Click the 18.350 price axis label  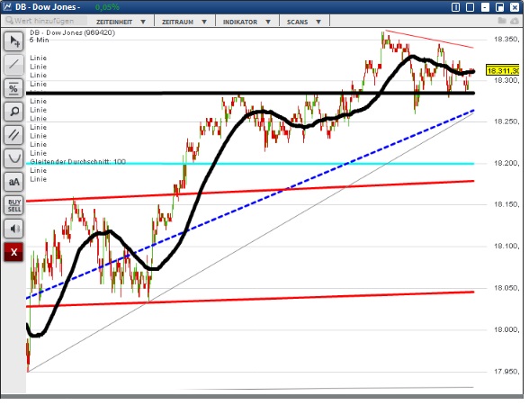click(507, 40)
